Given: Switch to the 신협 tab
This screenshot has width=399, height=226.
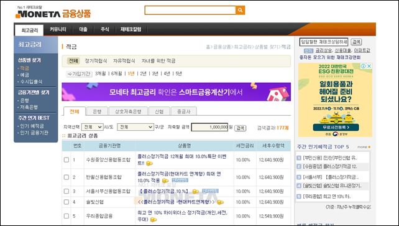Looking at the screenshot, I should click(159, 111).
